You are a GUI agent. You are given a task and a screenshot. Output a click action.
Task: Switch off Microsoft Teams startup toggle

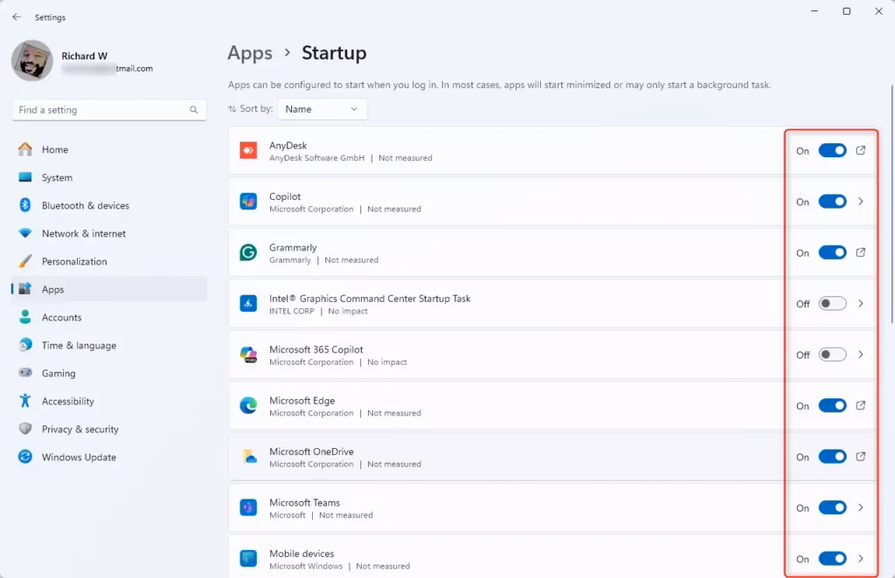click(x=832, y=507)
